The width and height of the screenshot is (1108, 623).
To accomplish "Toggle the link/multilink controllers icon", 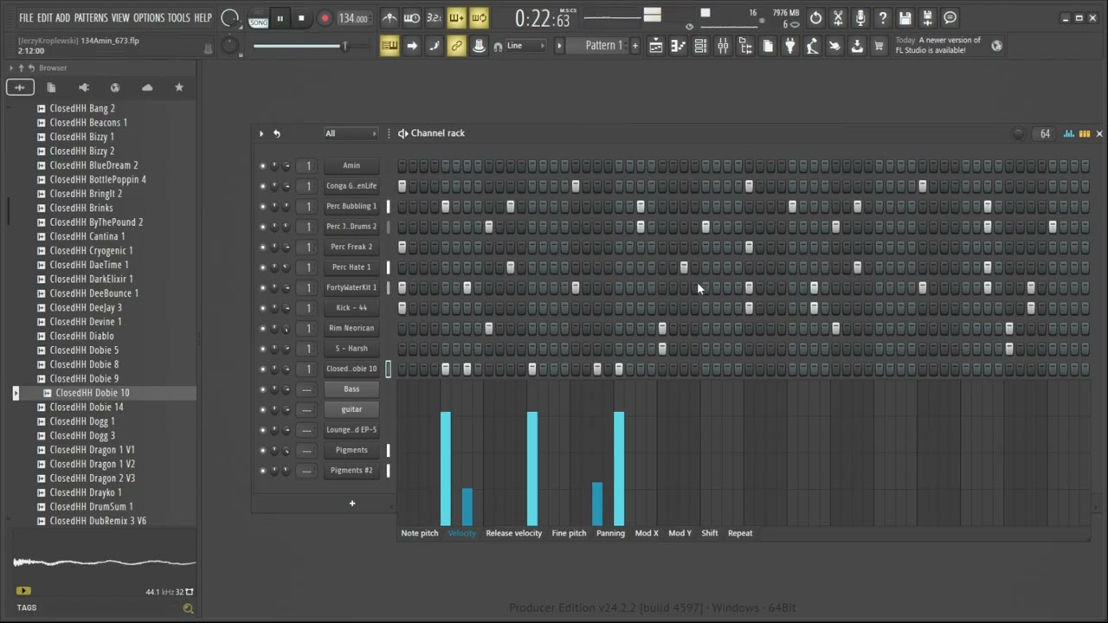I will 456,46.
